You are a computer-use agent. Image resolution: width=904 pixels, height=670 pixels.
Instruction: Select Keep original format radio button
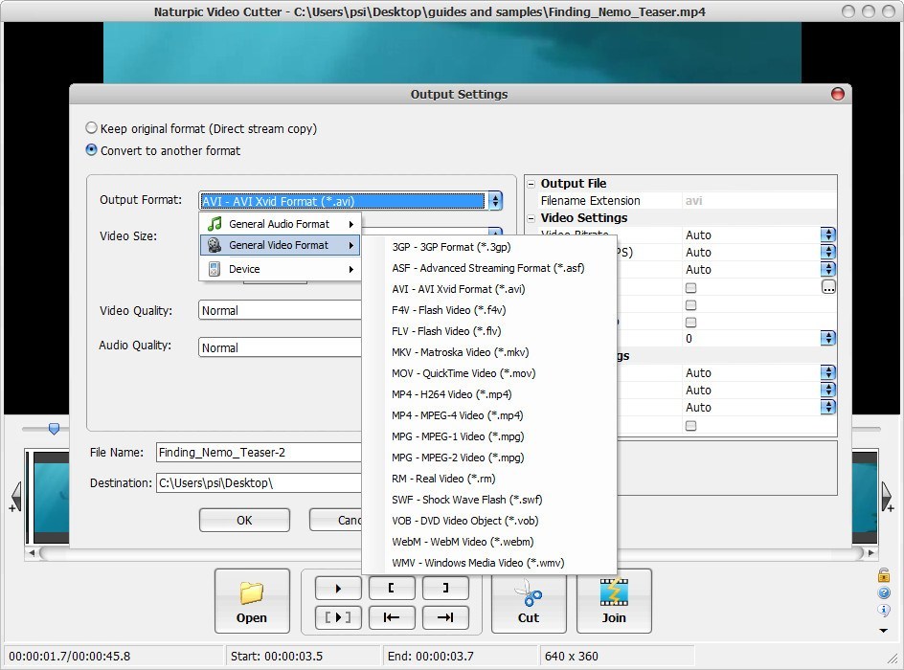[91, 128]
